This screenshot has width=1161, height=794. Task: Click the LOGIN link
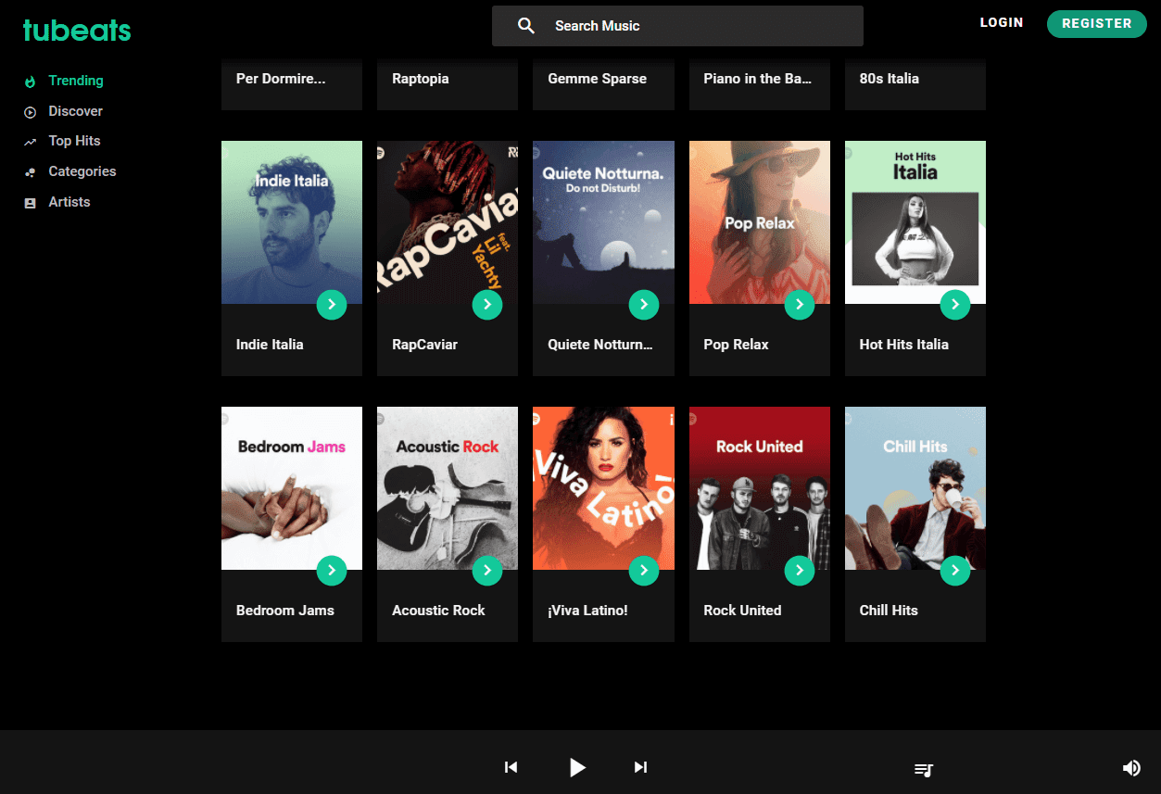[1002, 23]
